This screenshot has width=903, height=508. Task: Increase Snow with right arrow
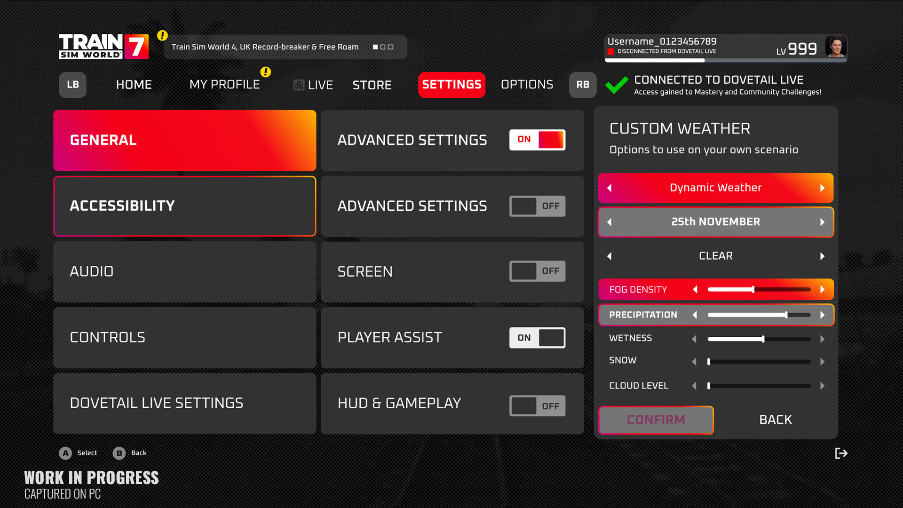(822, 361)
